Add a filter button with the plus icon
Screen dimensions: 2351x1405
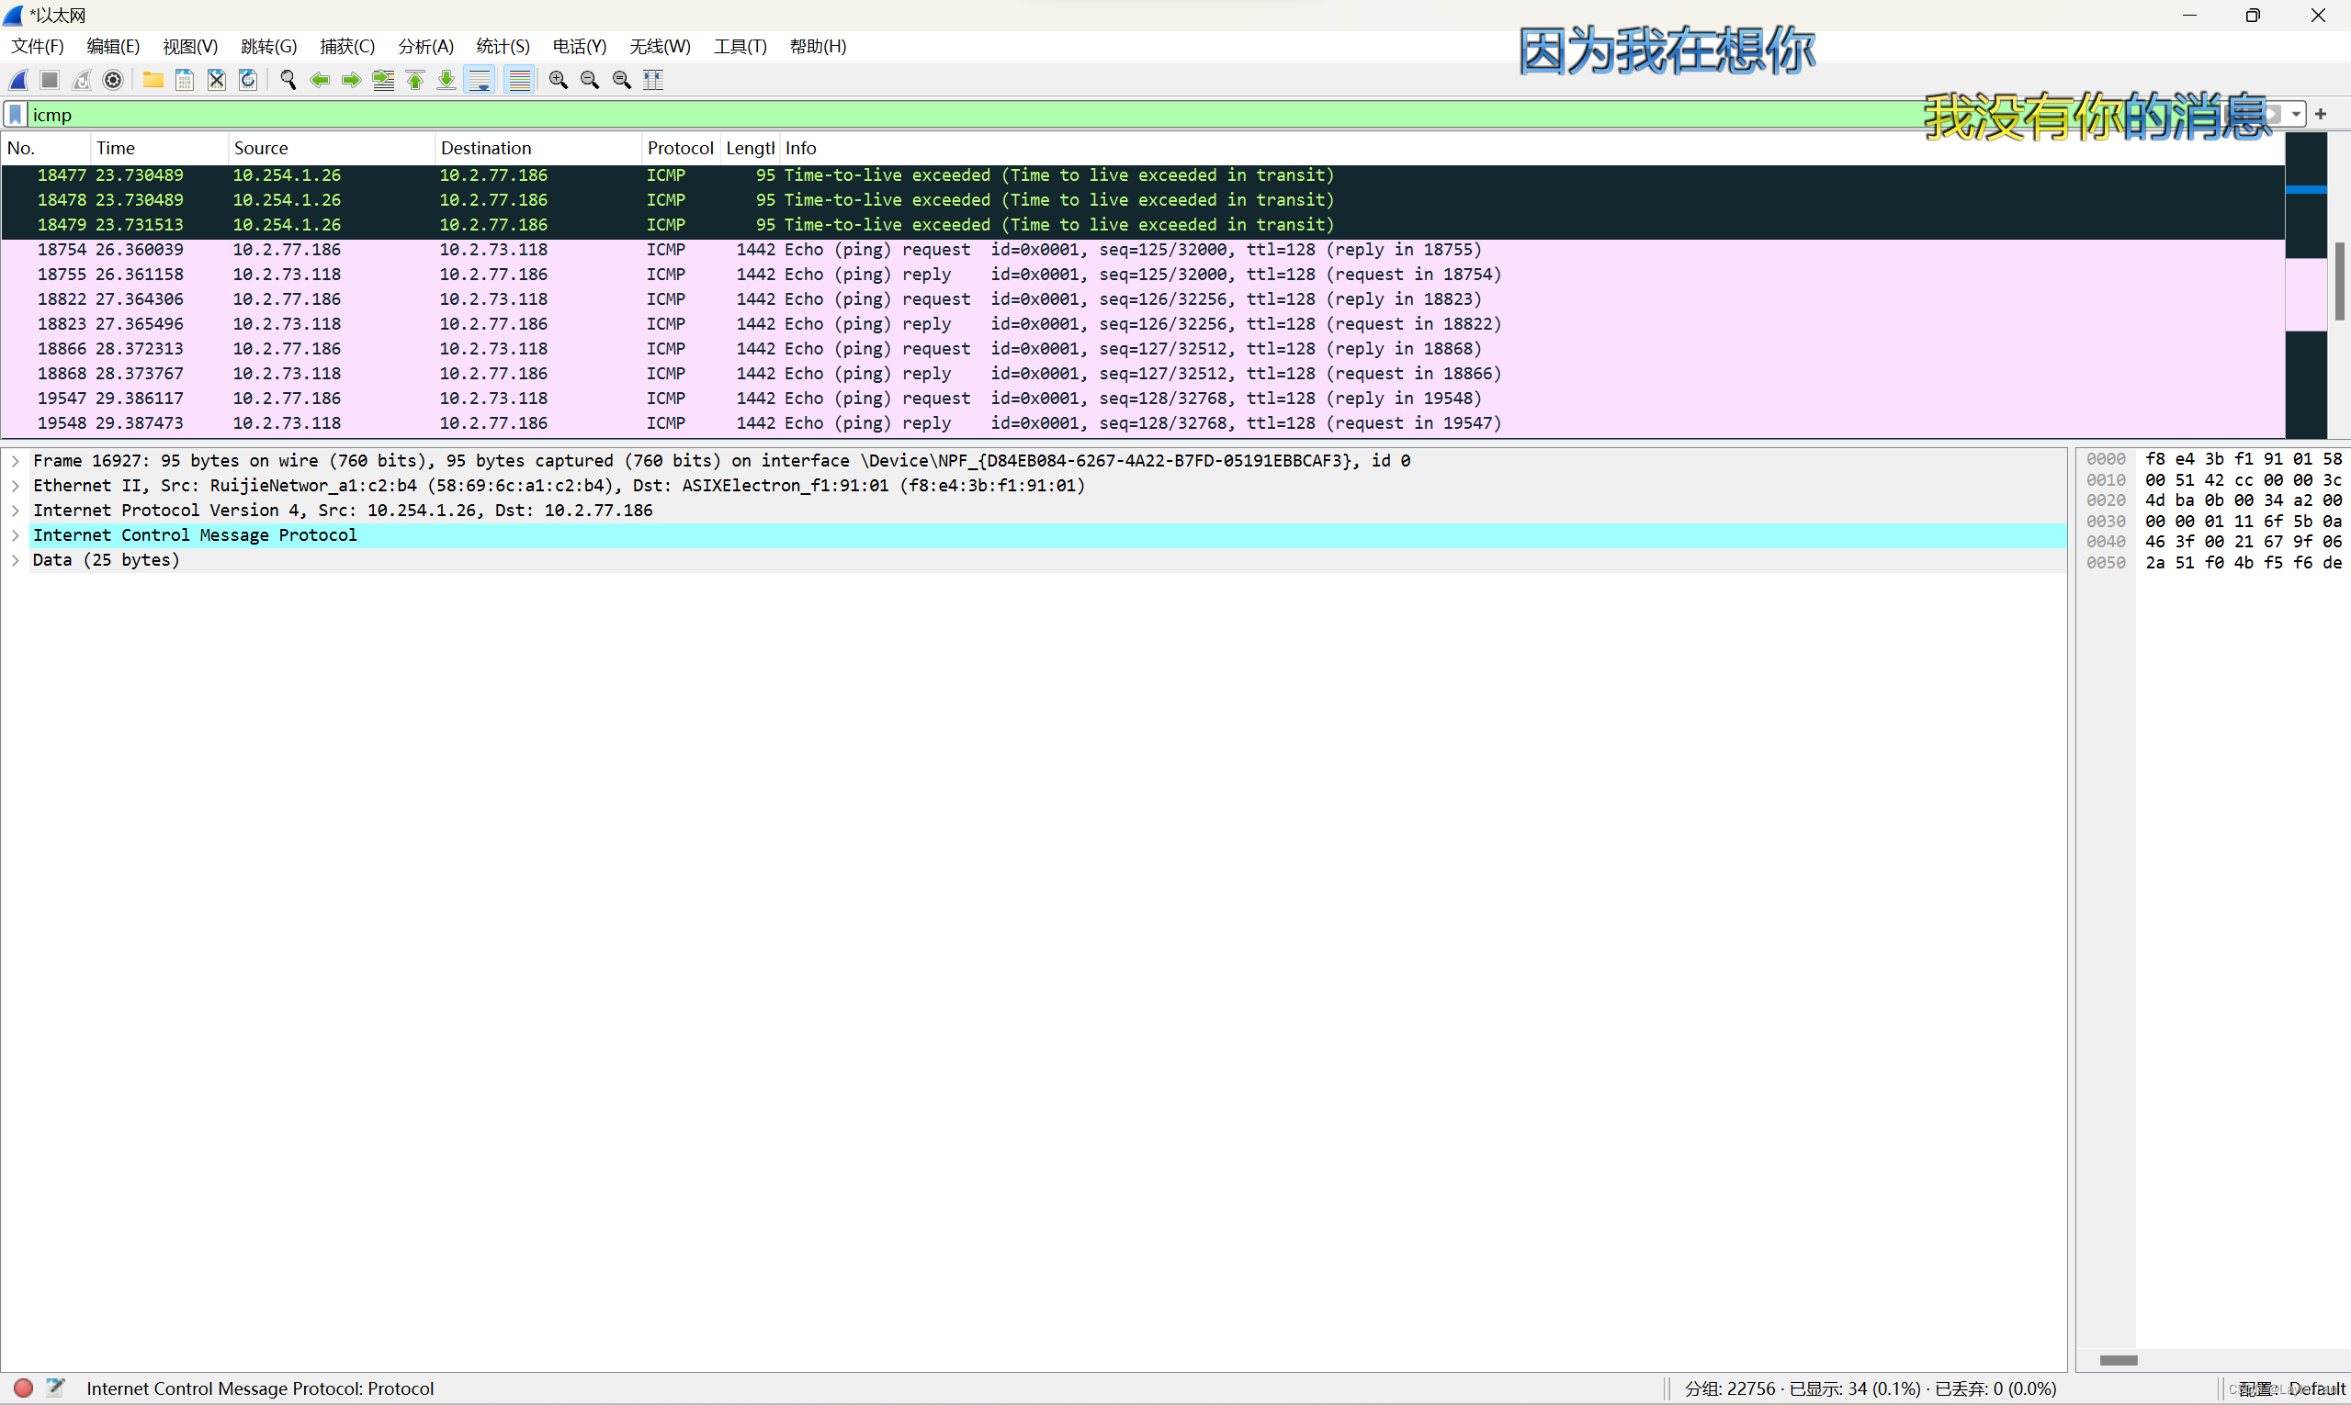(2321, 114)
